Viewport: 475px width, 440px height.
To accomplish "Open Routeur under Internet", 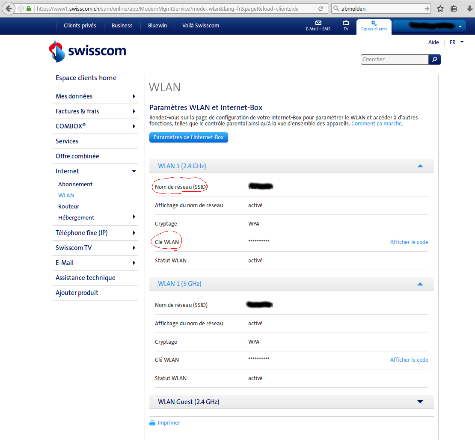I will click(68, 206).
